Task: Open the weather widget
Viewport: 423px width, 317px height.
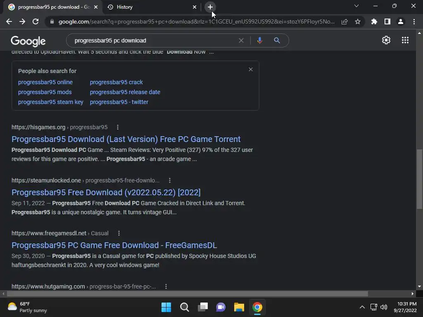Action: pos(27,307)
